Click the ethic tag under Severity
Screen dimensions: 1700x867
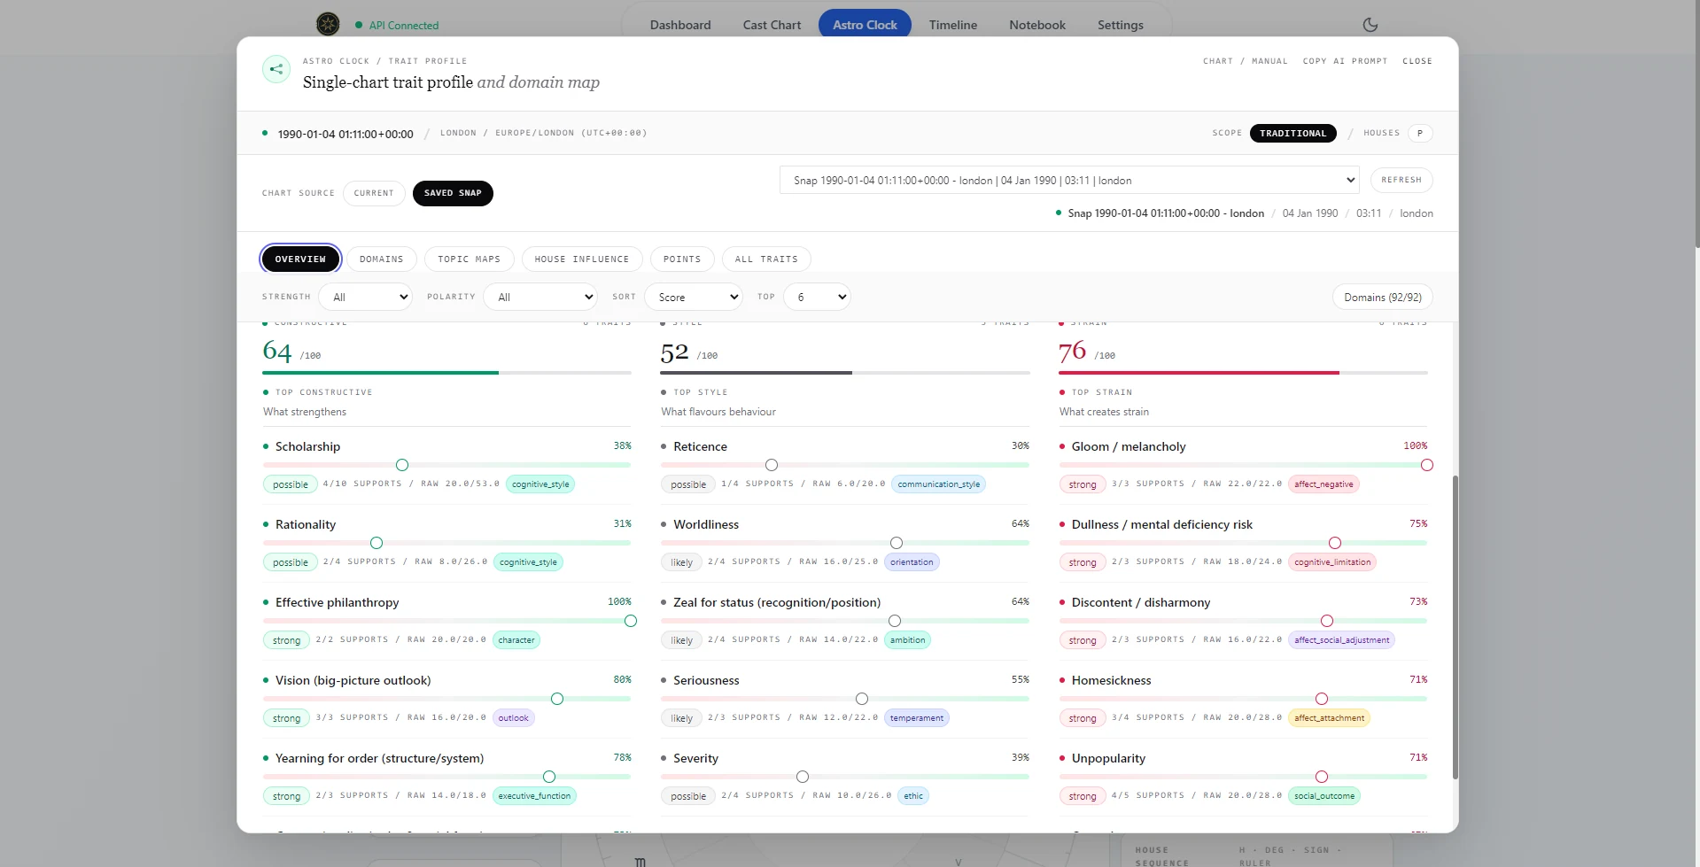point(913,796)
